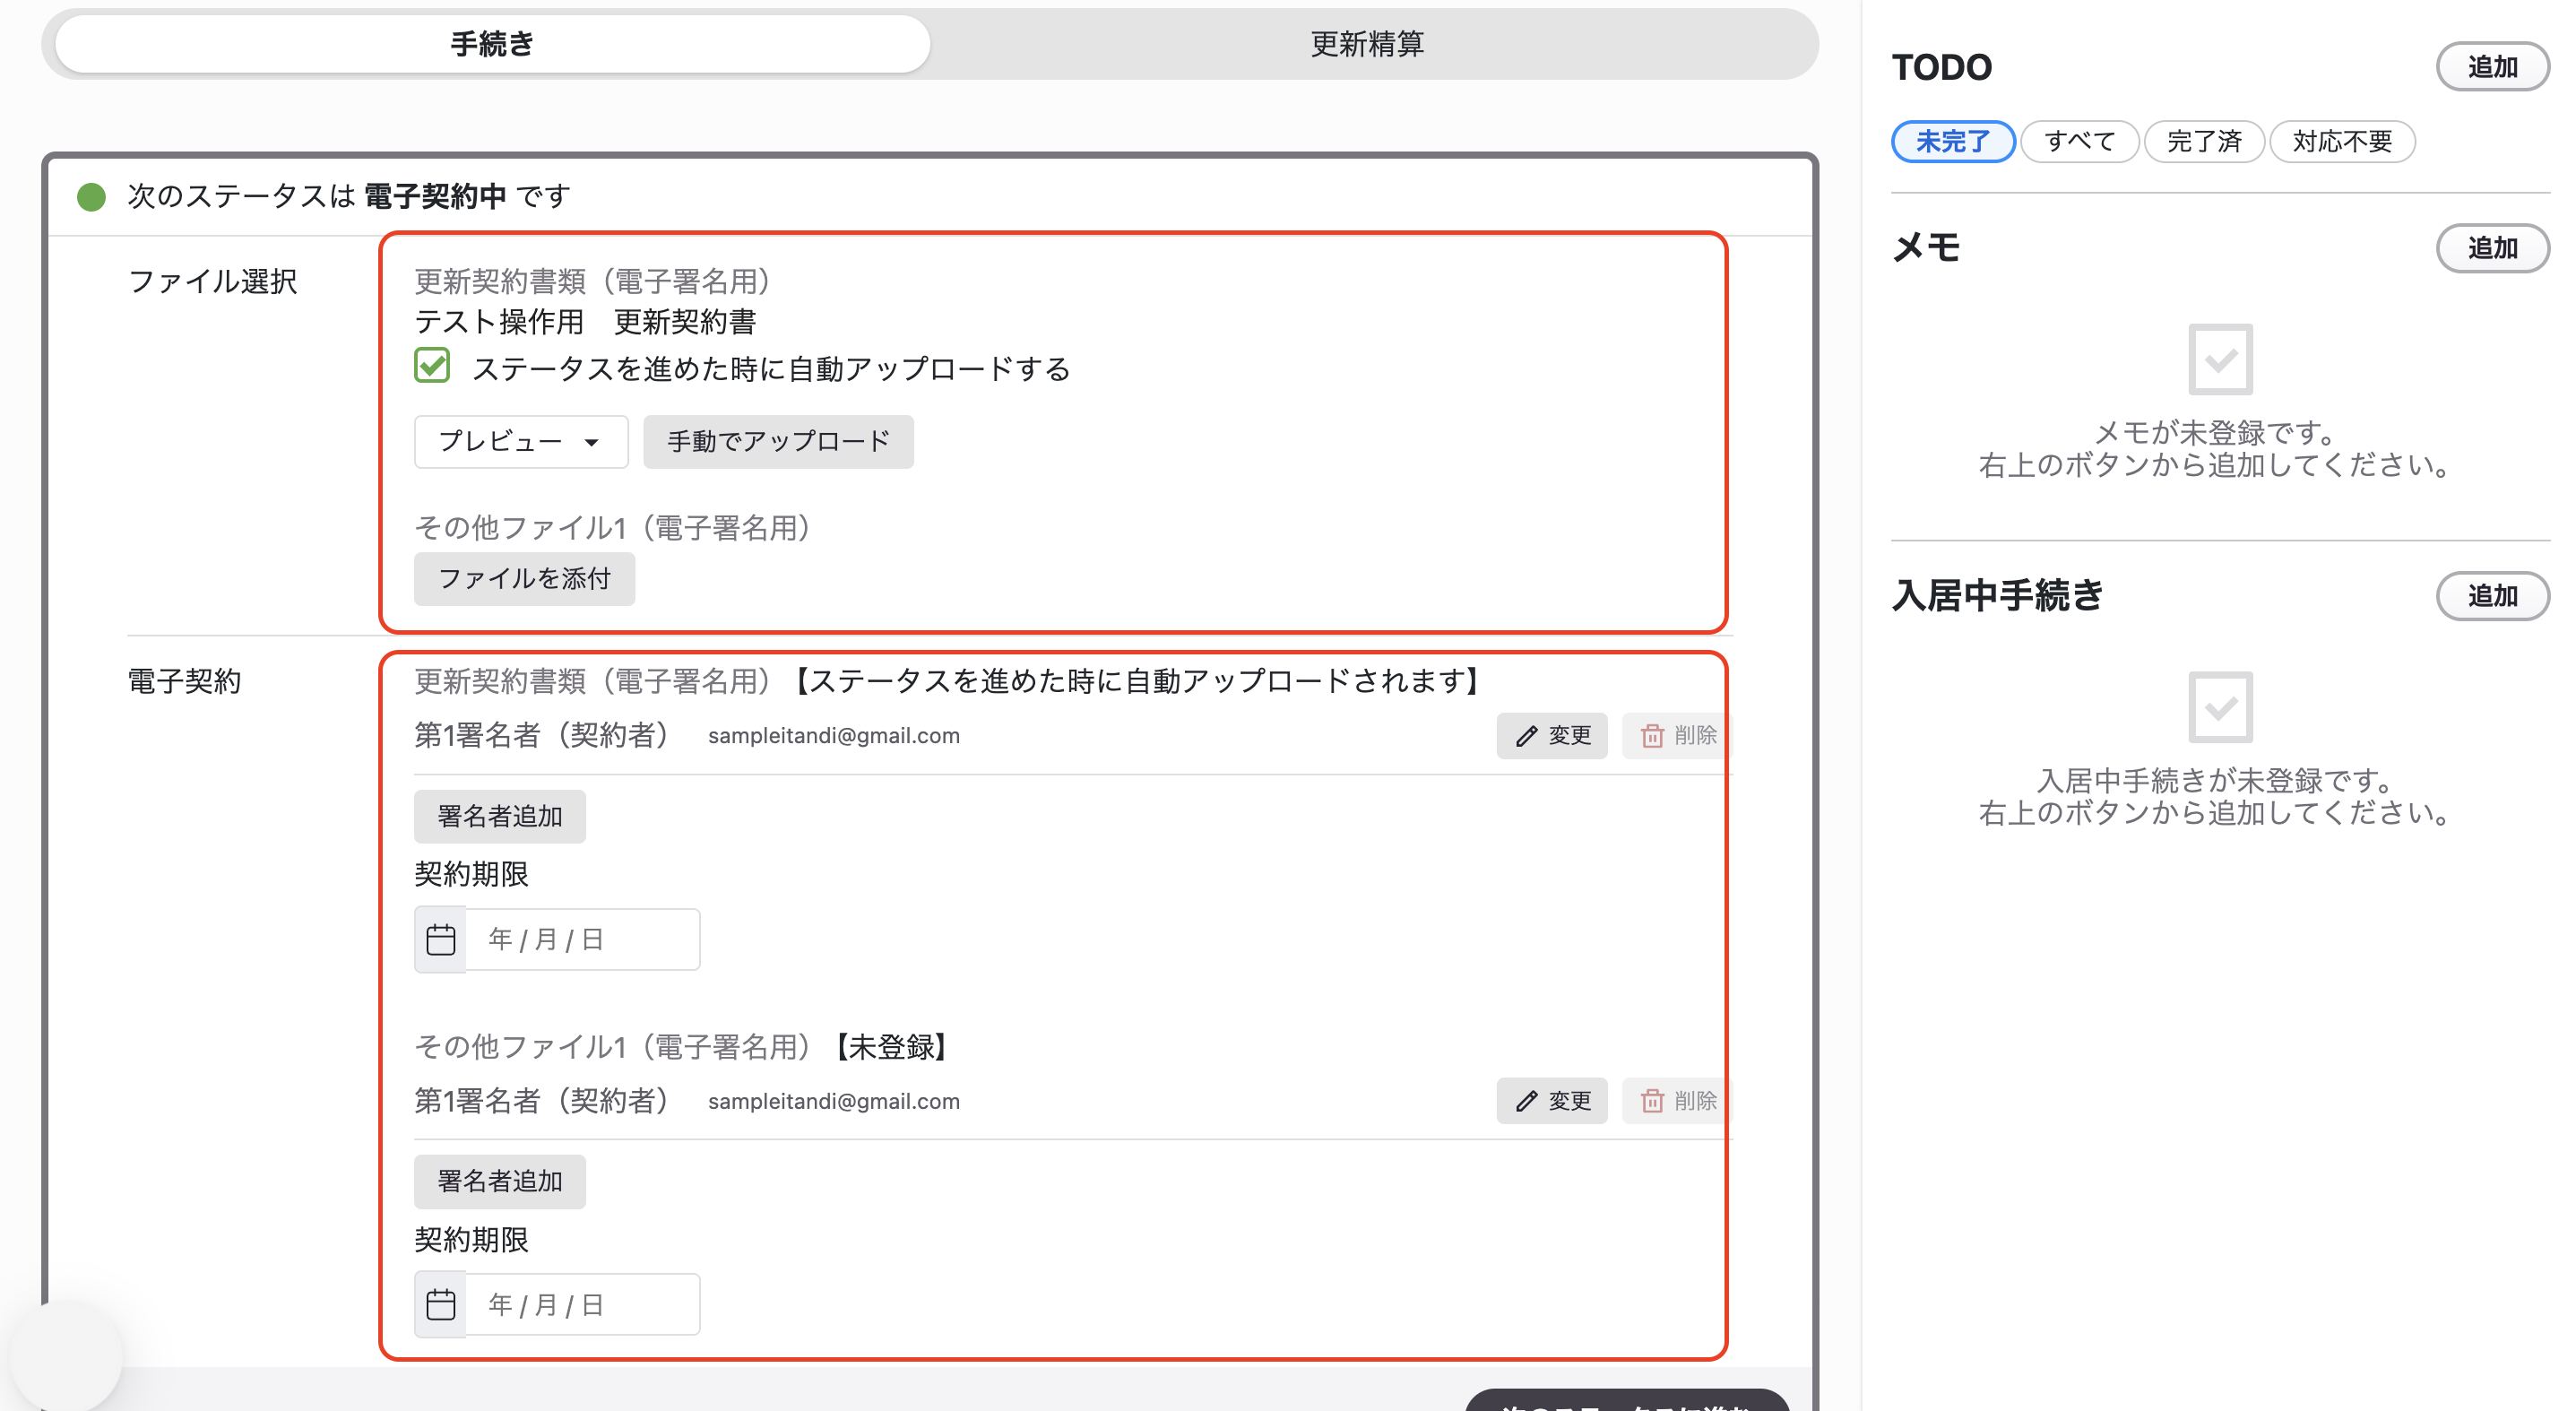Viewport: 2576px width, 1411px height.
Task: Select the 完了済 TODO filter
Action: 2205,141
